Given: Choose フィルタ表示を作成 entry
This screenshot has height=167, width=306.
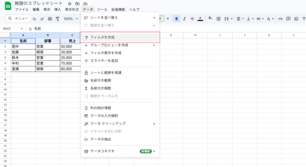Looking at the screenshot, I should [x=120, y=53].
